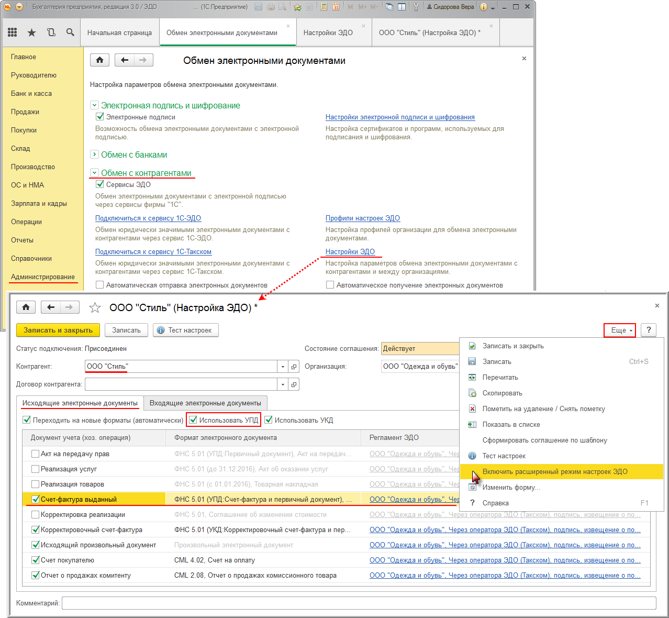Choose Пометить на удаление menu item
Viewport: 669px width, 618px height.
pyautogui.click(x=562, y=409)
